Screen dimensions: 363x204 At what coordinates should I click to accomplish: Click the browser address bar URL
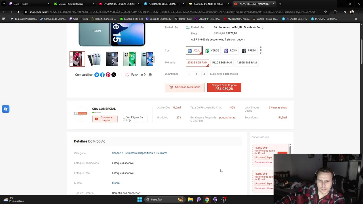pos(172,12)
